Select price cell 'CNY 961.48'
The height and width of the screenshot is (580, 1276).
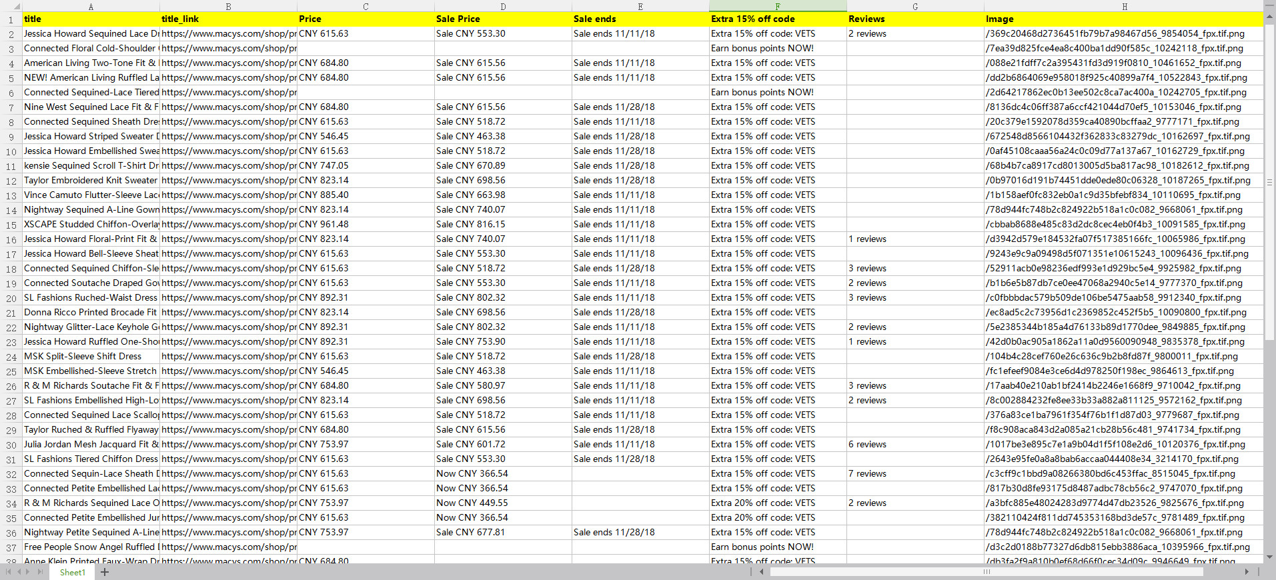point(366,225)
